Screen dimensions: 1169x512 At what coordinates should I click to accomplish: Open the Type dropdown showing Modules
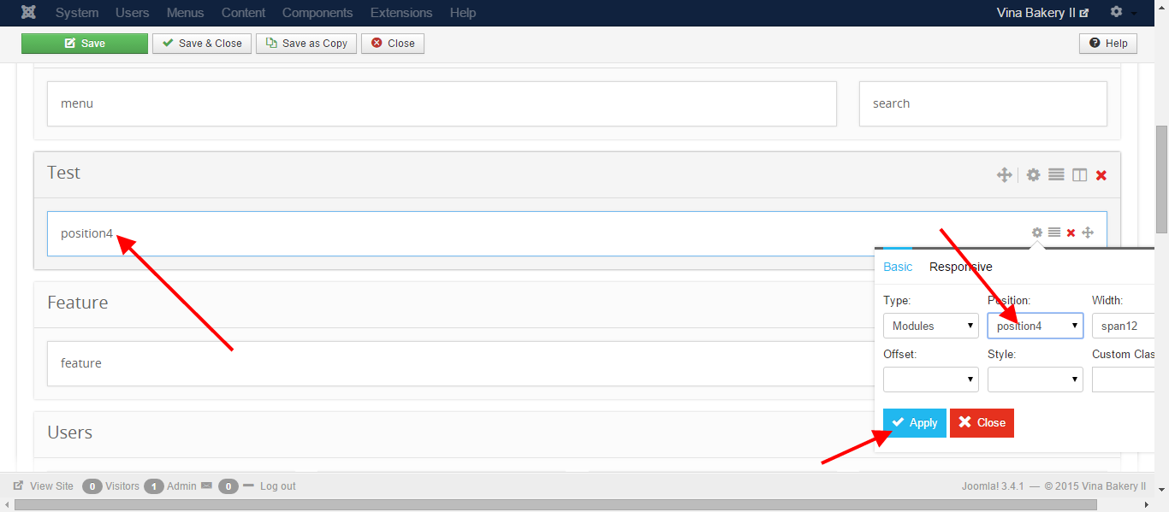[x=930, y=326]
